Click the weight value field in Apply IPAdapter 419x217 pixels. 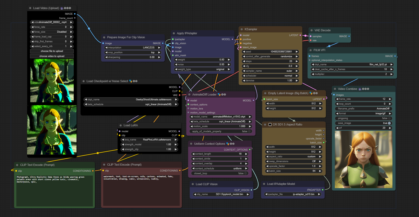[202, 60]
